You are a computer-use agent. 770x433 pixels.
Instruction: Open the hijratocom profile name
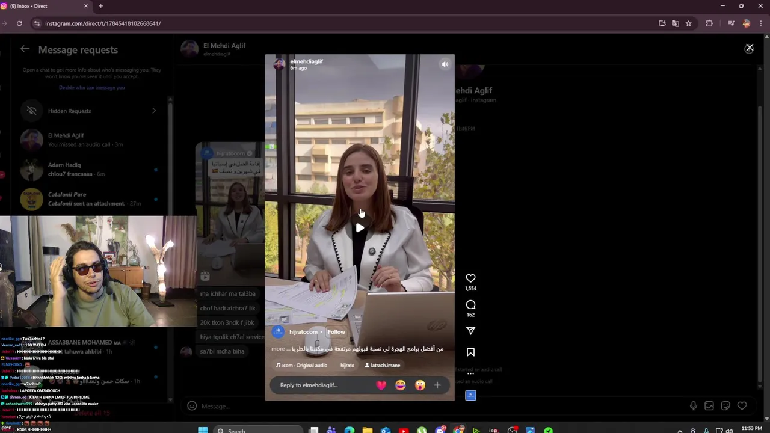(x=303, y=332)
